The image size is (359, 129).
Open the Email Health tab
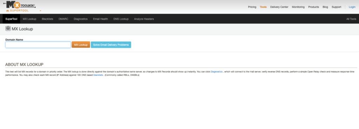(100, 19)
